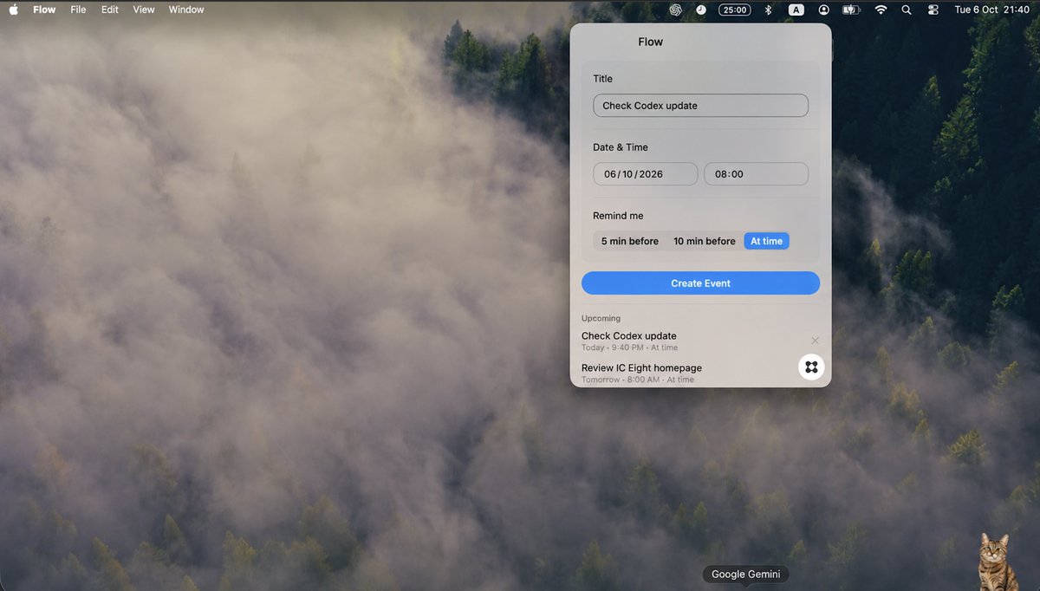Click the battery status icon
Viewport: 1040px width, 591px height.
[851, 10]
